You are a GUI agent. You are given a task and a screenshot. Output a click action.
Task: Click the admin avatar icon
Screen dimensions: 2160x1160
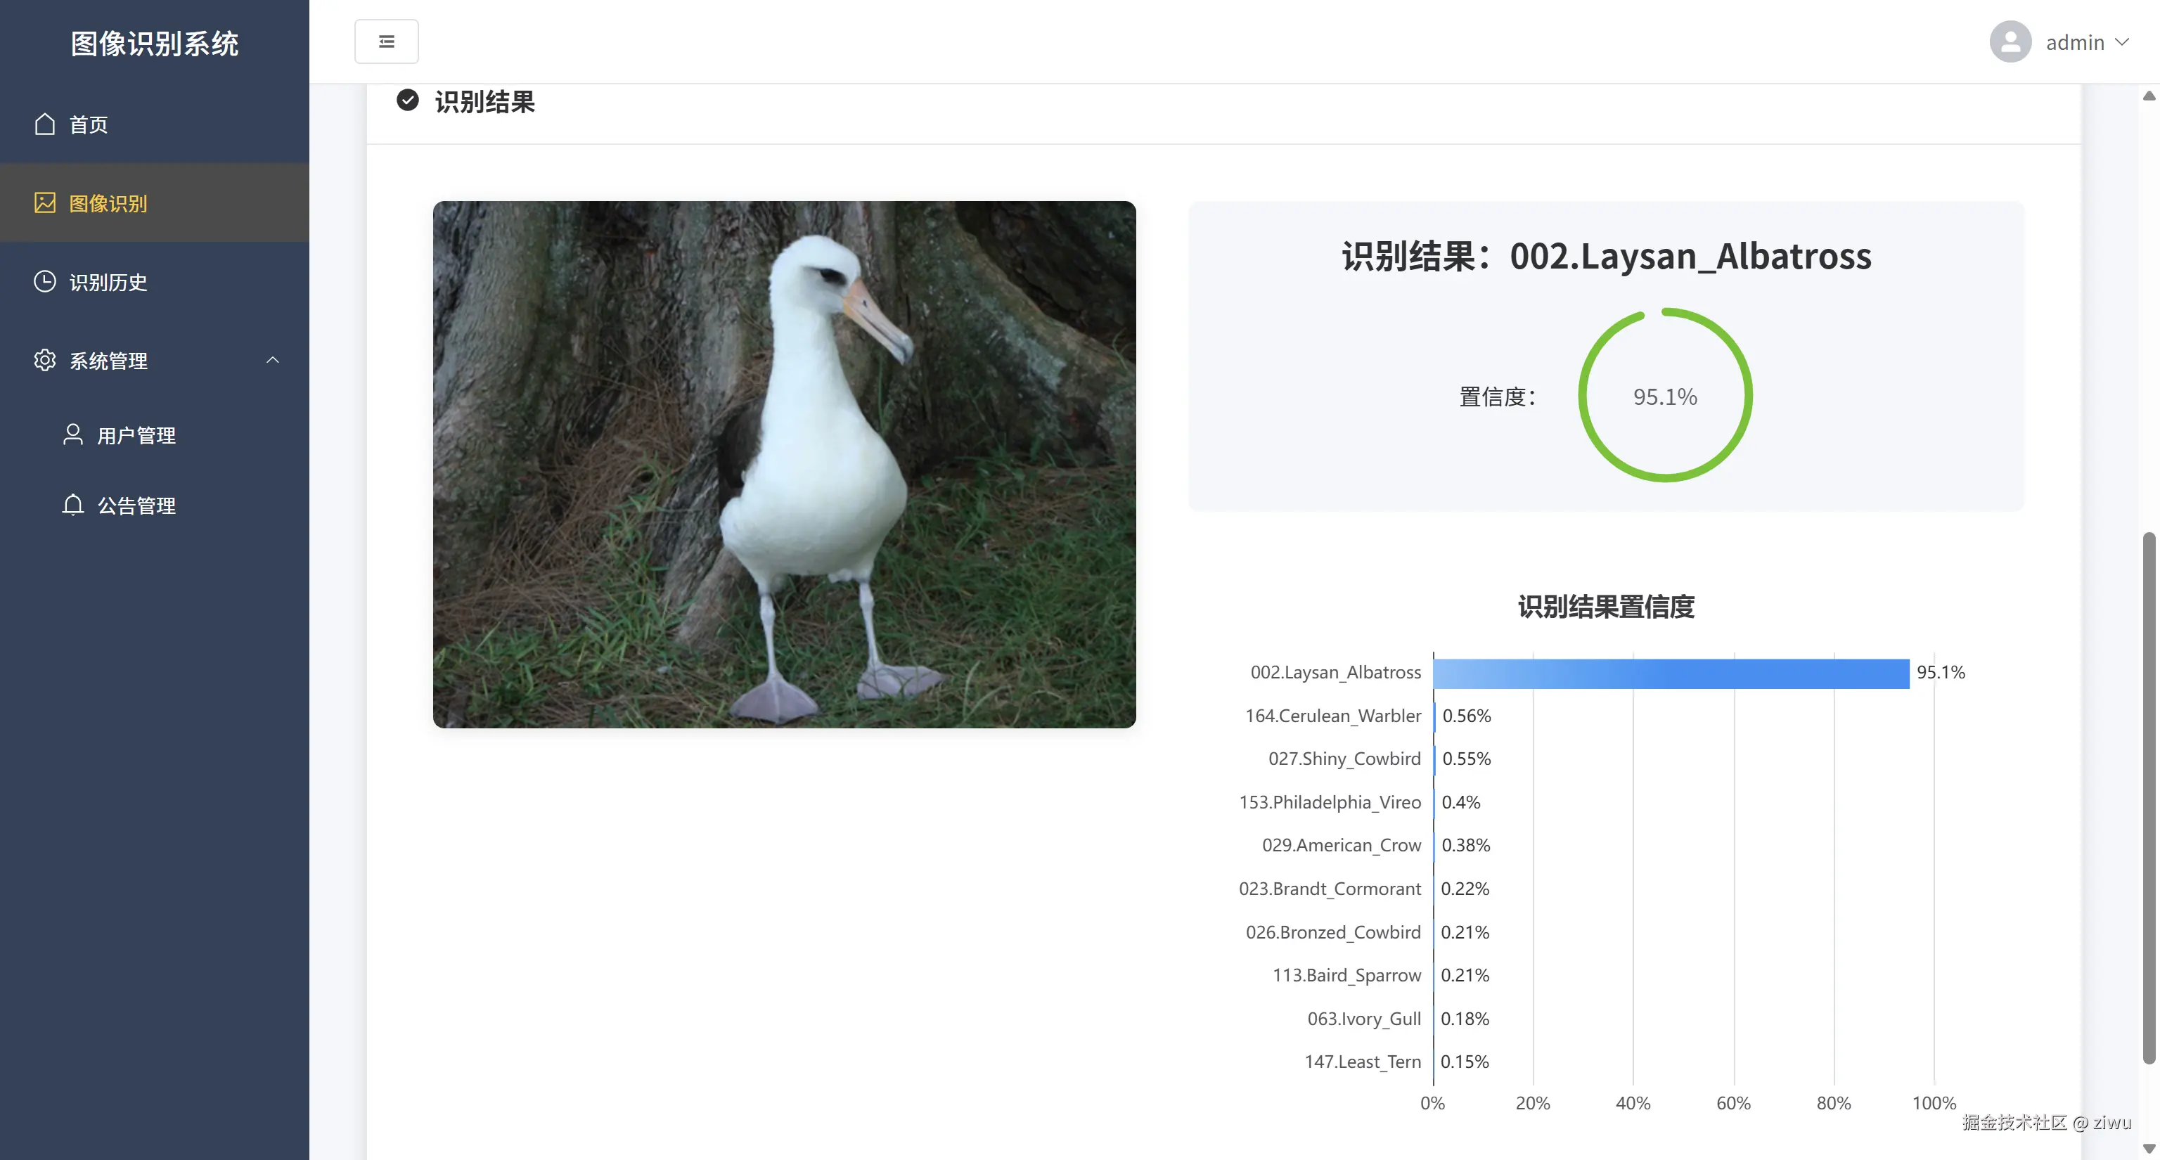click(2010, 42)
